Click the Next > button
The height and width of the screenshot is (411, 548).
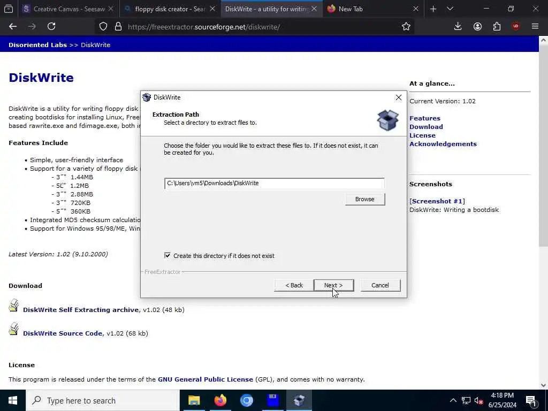[334, 285]
